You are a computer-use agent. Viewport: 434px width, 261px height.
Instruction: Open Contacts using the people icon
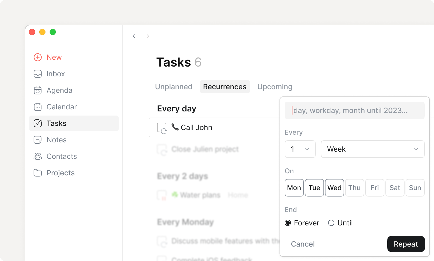pyautogui.click(x=37, y=156)
